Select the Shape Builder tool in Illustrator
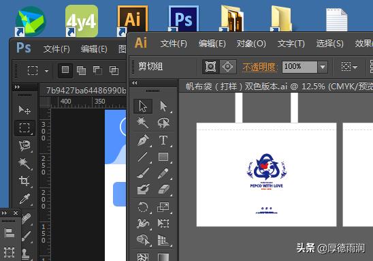Viewport: 373px width, 261px height. coord(143,240)
